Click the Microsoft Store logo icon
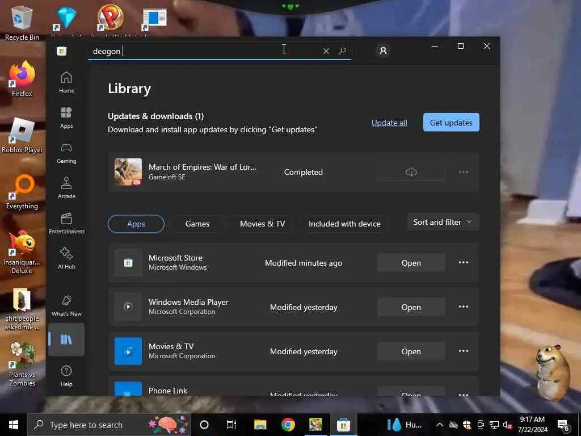Viewport: 581px width, 436px height. coord(61,51)
